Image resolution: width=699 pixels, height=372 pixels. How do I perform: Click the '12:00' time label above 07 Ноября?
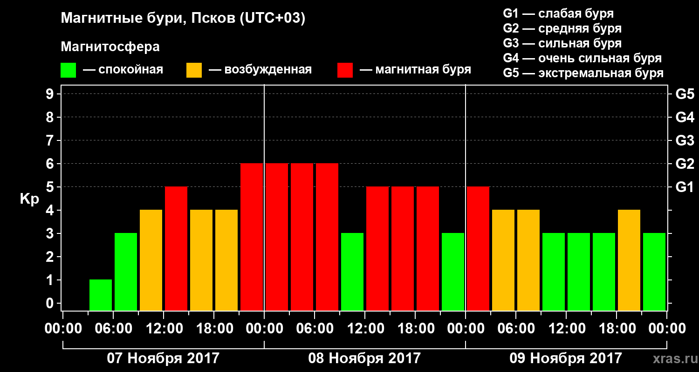[x=164, y=328]
